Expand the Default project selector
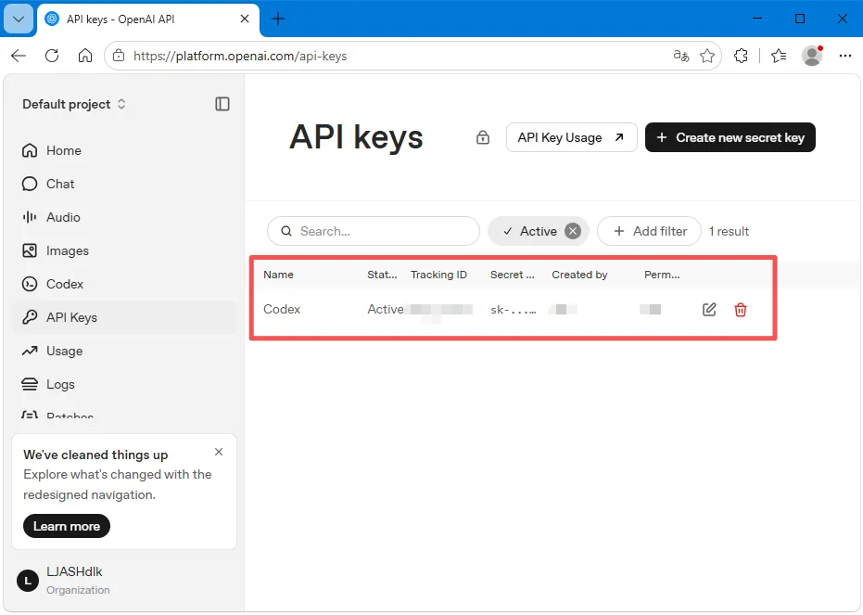Image resolution: width=863 pixels, height=615 pixels. click(x=74, y=104)
